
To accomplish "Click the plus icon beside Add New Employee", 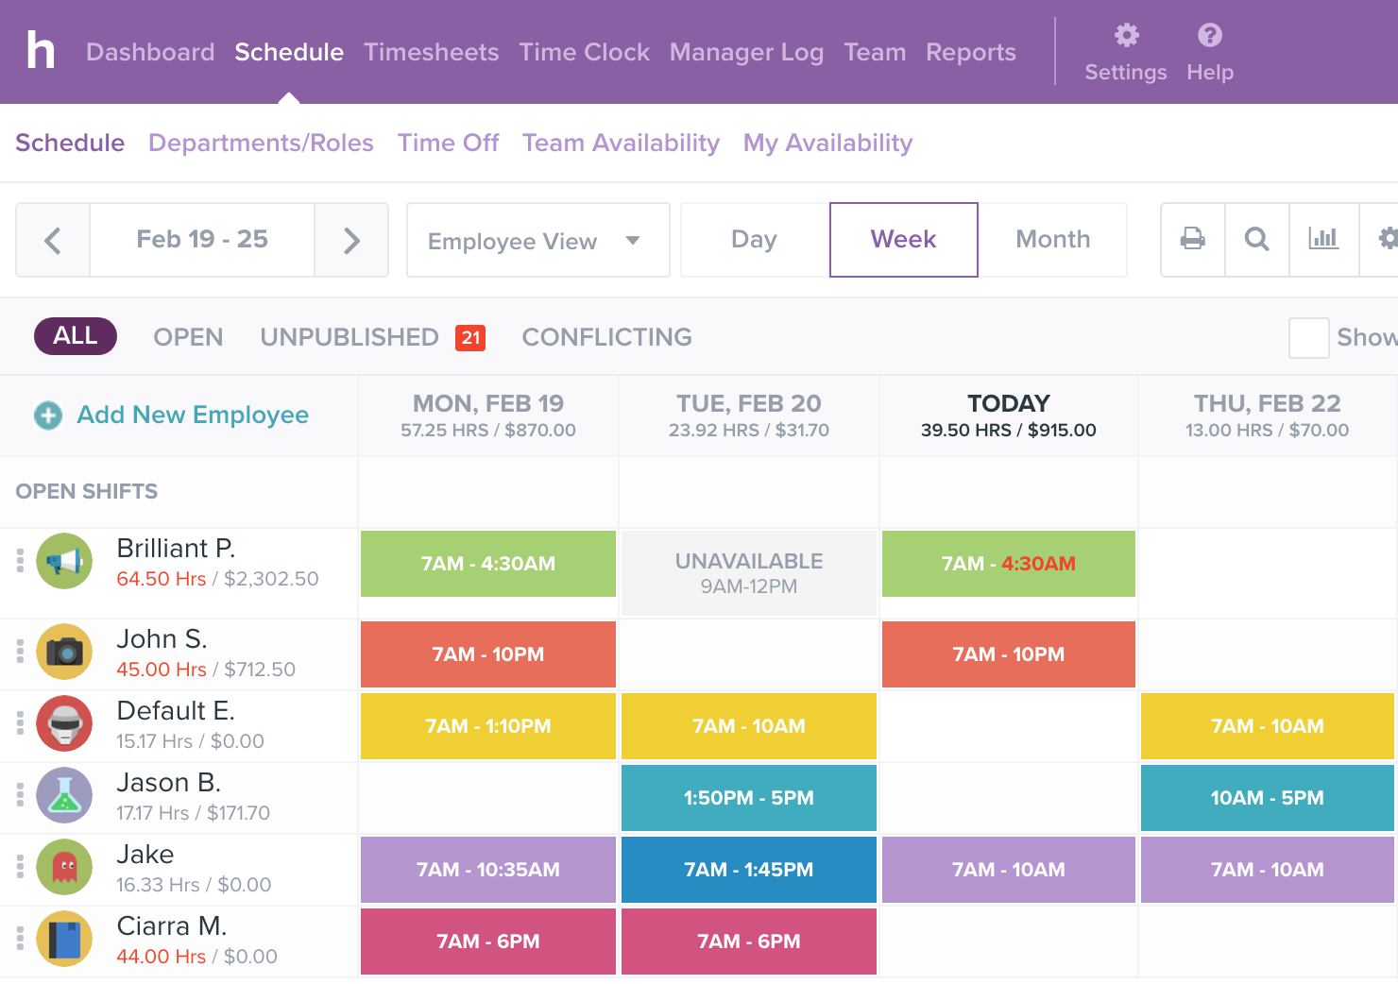I will coord(48,416).
